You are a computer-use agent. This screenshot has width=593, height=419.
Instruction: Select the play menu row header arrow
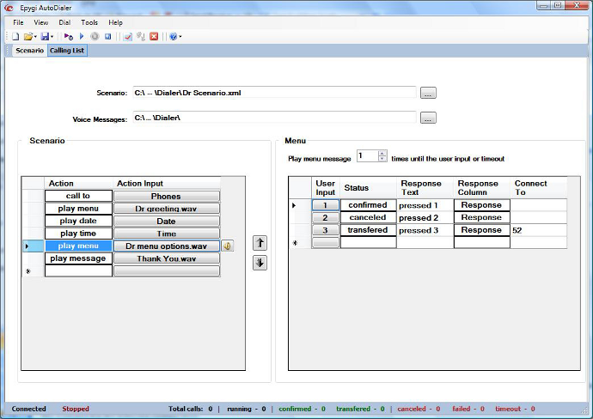tap(33, 246)
